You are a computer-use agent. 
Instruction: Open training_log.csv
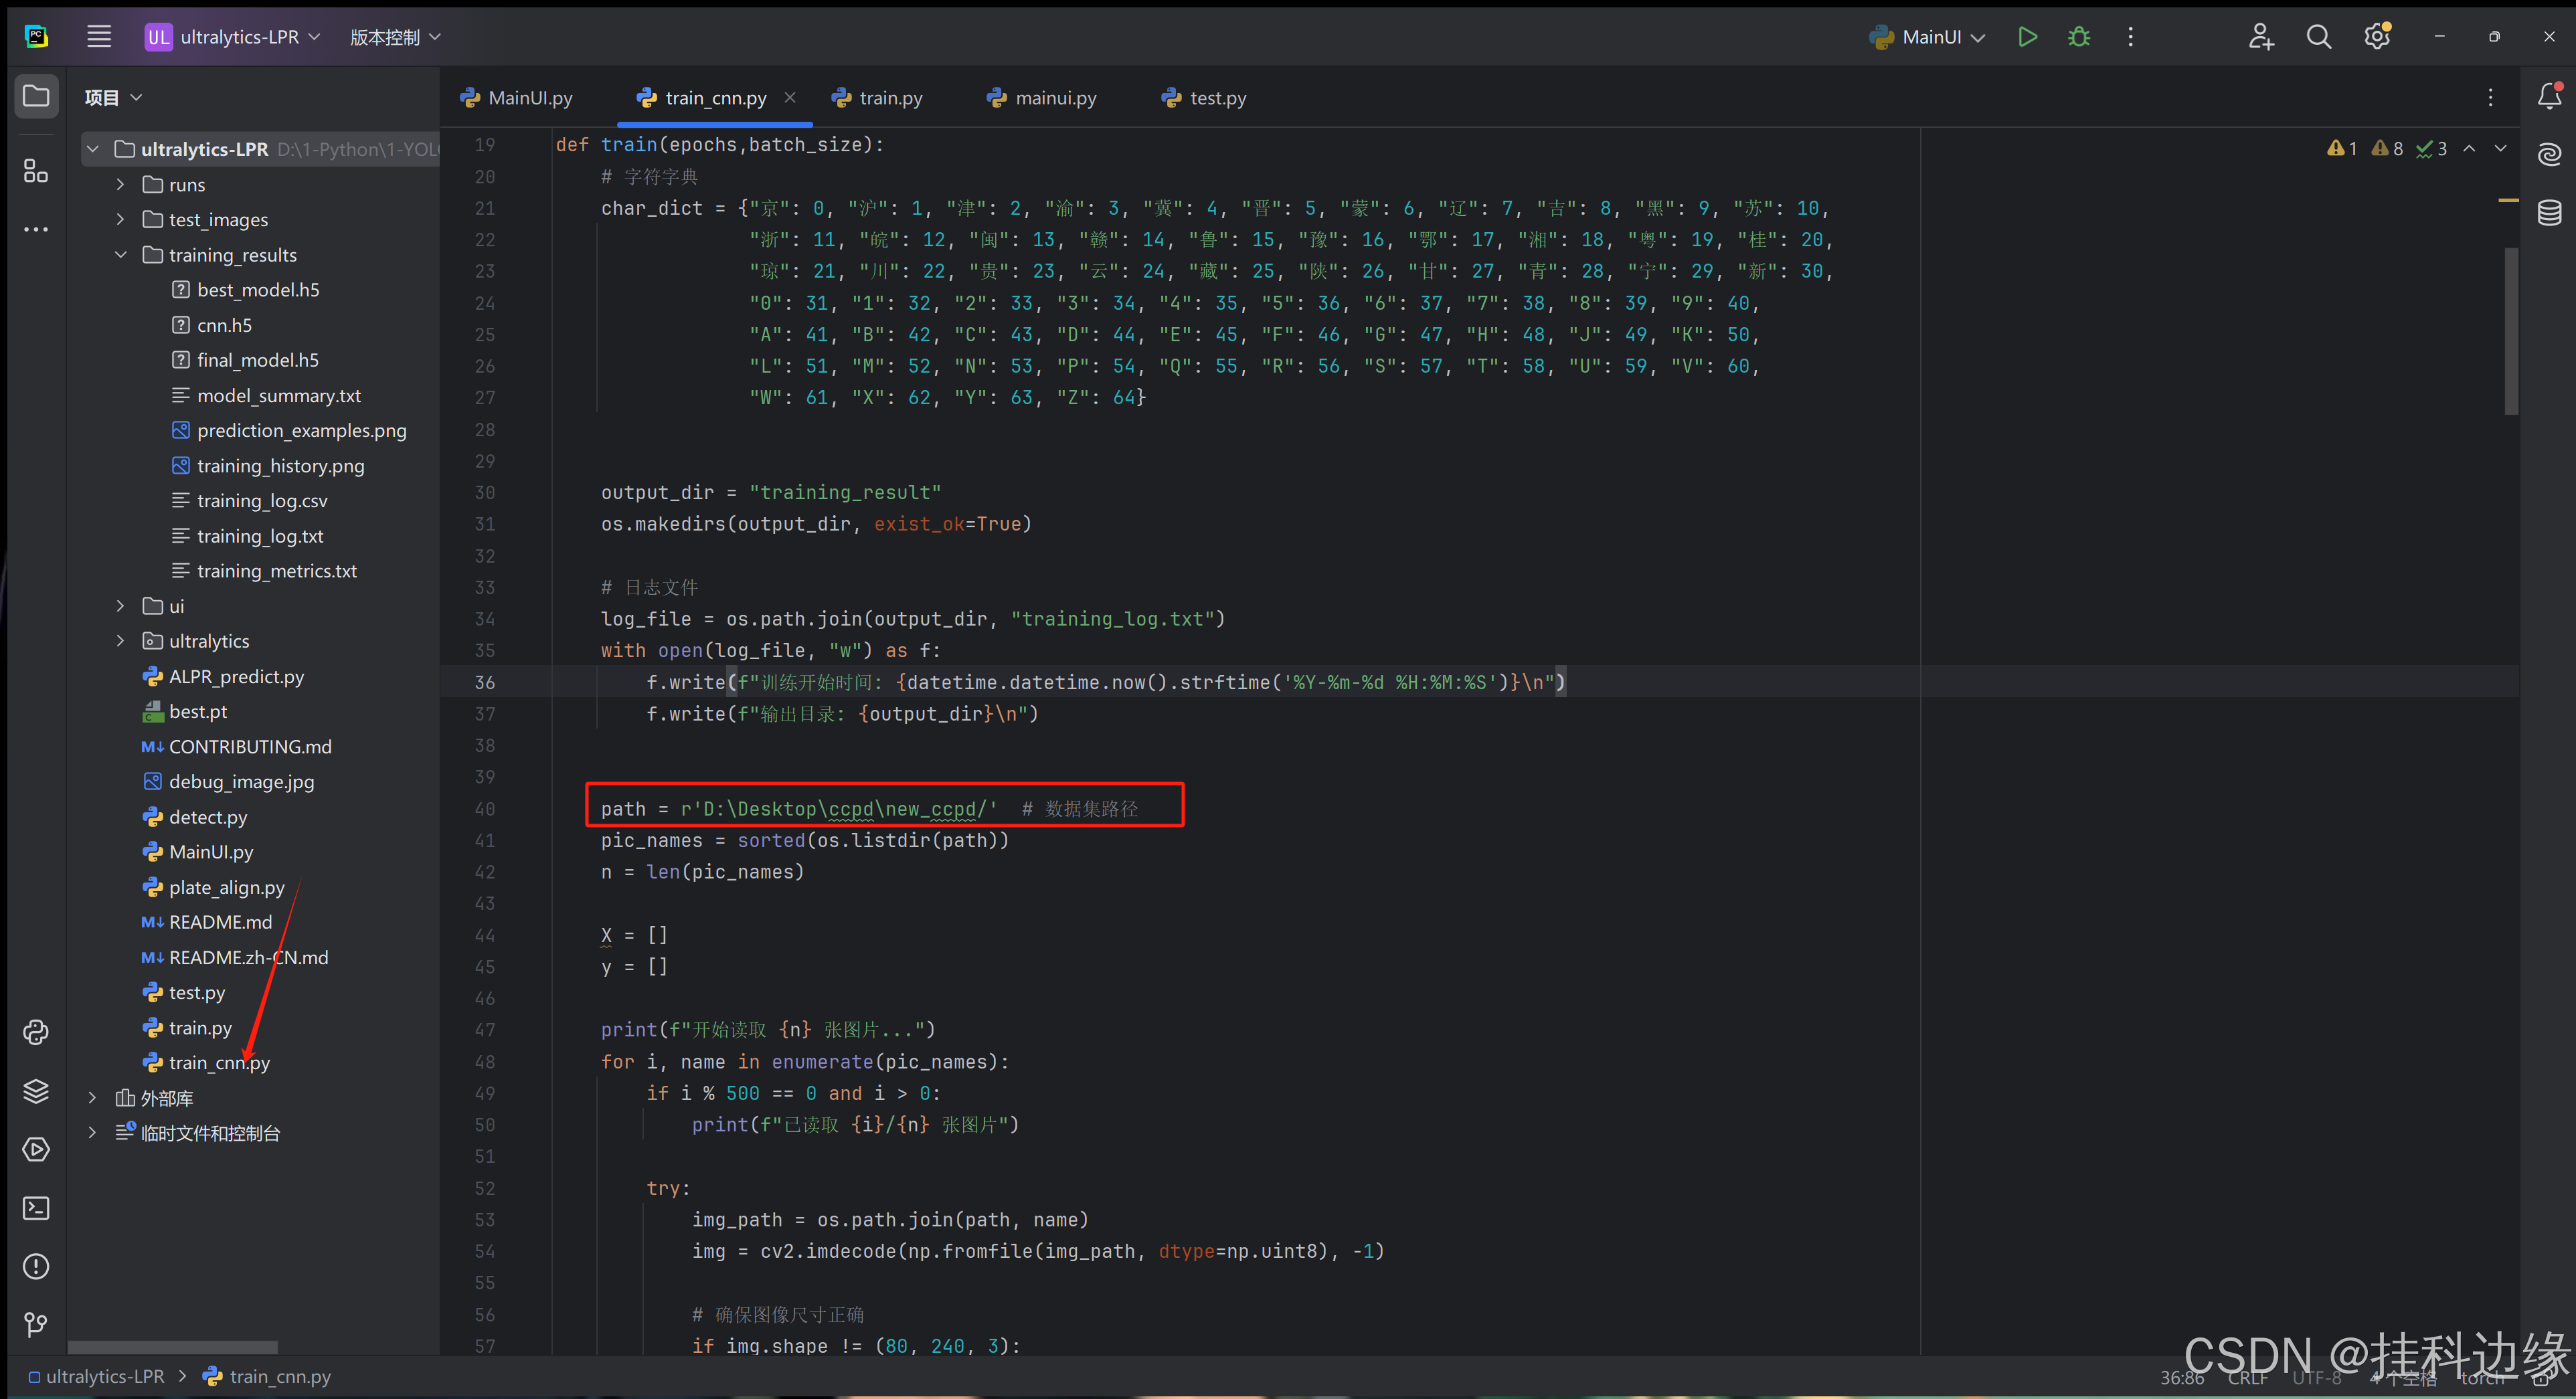pos(262,501)
